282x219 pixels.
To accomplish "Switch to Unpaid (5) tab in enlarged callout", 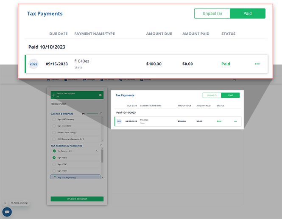I will tap(212, 14).
